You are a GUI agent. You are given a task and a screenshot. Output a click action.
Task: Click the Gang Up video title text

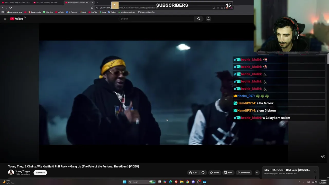tap(74, 166)
